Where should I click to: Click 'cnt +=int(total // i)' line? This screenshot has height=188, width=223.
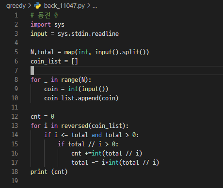(x=107, y=154)
